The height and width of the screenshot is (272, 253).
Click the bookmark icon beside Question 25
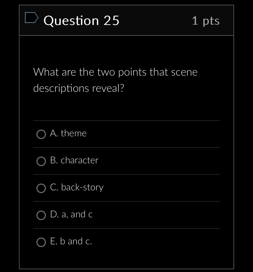32,19
